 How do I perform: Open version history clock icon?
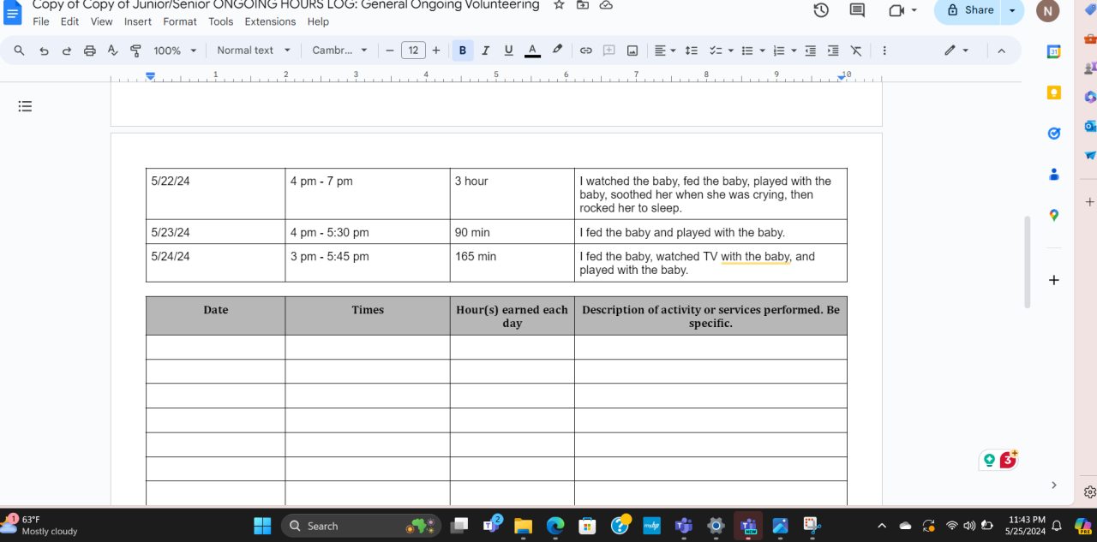821,10
